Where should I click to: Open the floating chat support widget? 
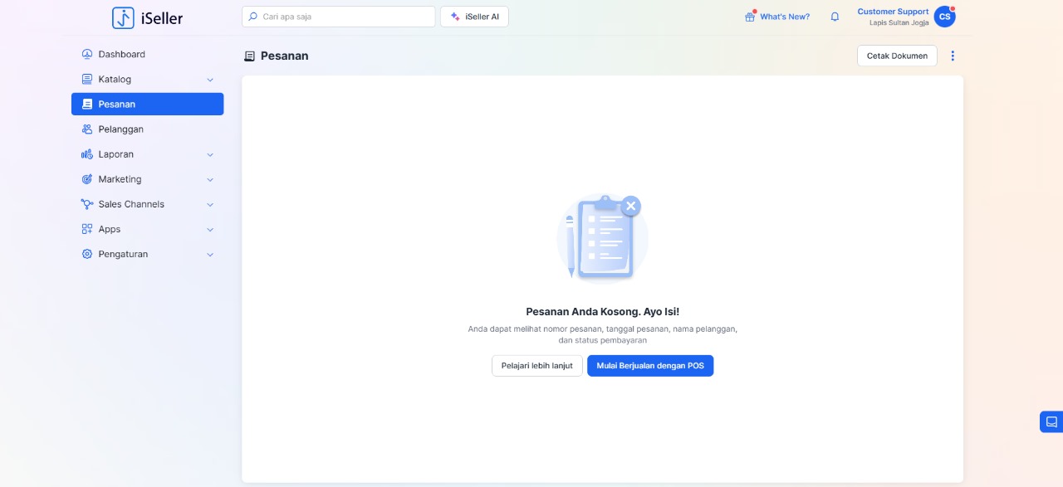(1051, 421)
